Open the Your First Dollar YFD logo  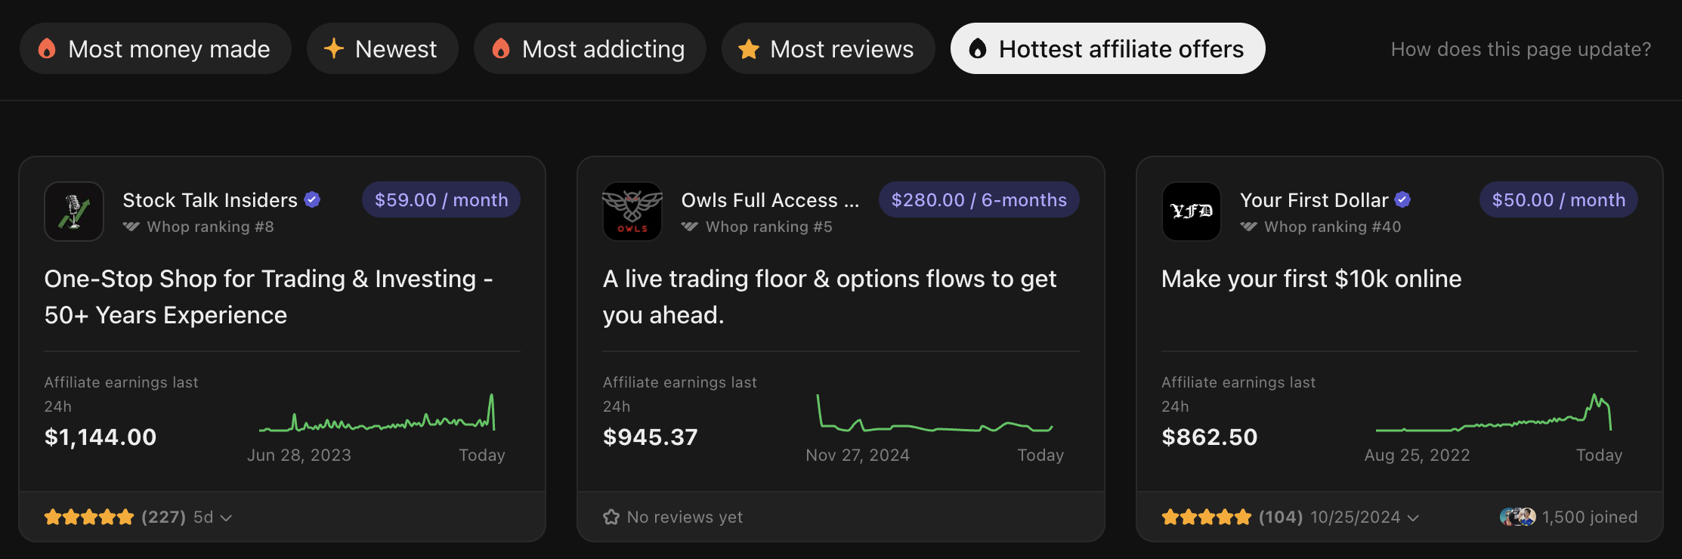pyautogui.click(x=1192, y=212)
